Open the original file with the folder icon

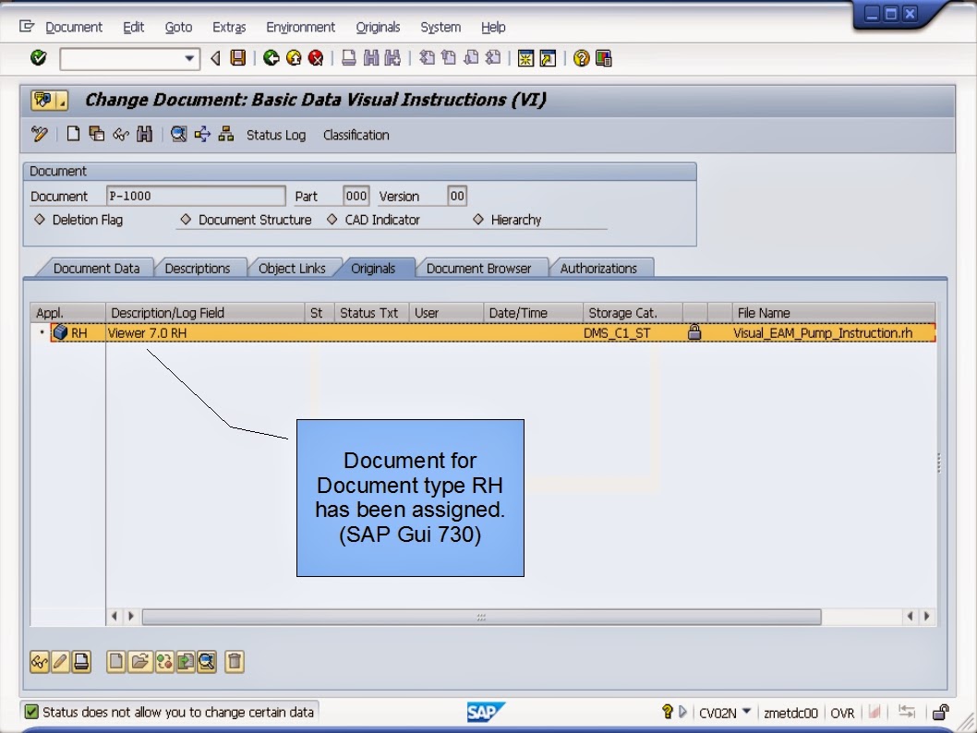[x=139, y=661]
